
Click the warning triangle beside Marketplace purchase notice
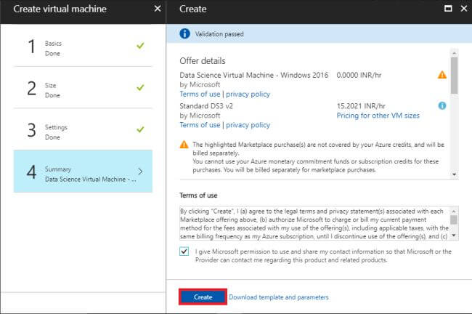pos(184,145)
